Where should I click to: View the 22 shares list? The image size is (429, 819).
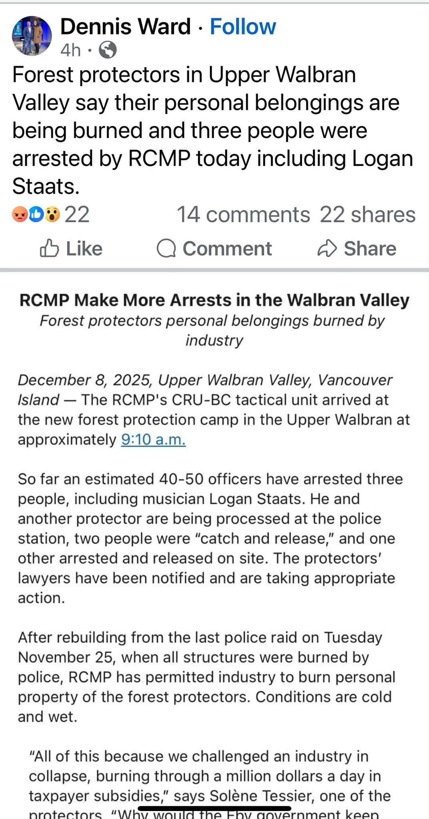click(x=367, y=214)
